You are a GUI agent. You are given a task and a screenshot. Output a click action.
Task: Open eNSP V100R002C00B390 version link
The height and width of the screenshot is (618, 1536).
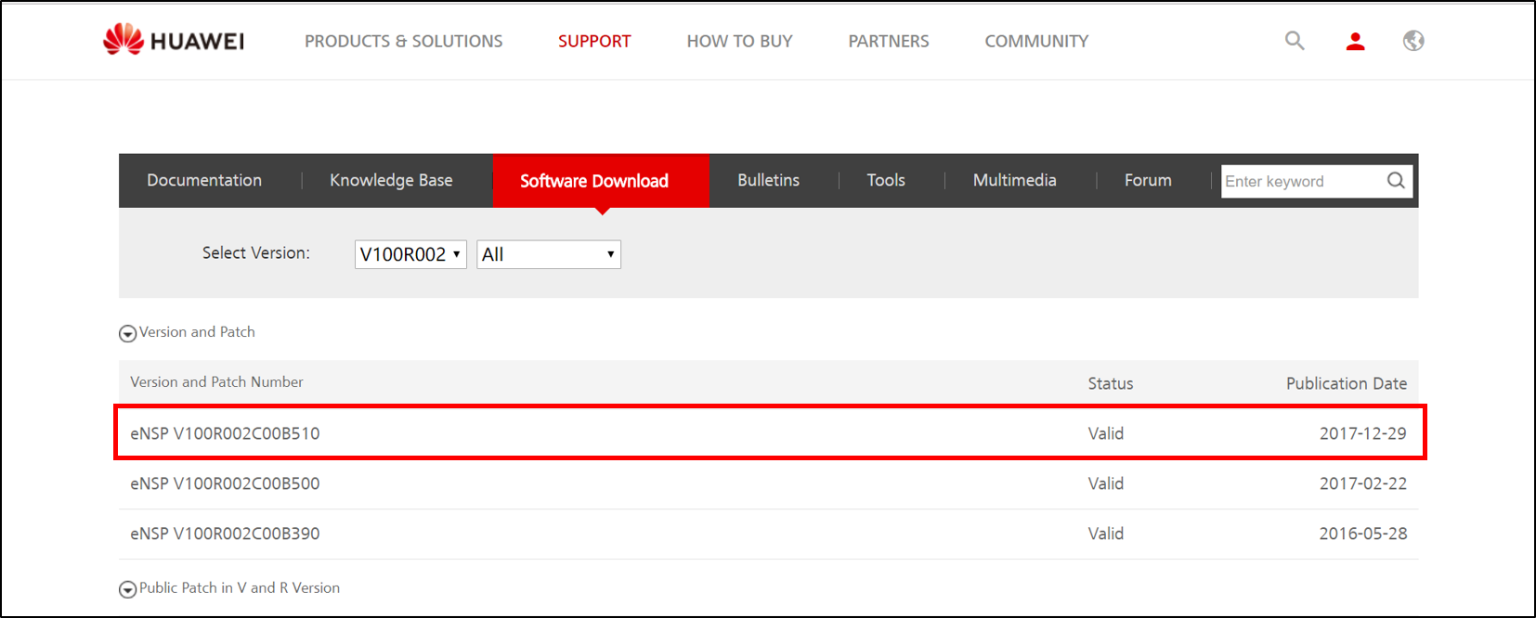click(225, 534)
